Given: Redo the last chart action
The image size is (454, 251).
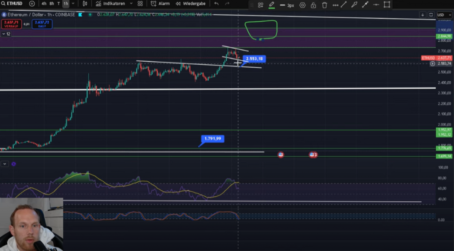Looking at the screenshot, I should pyautogui.click(x=227, y=4).
